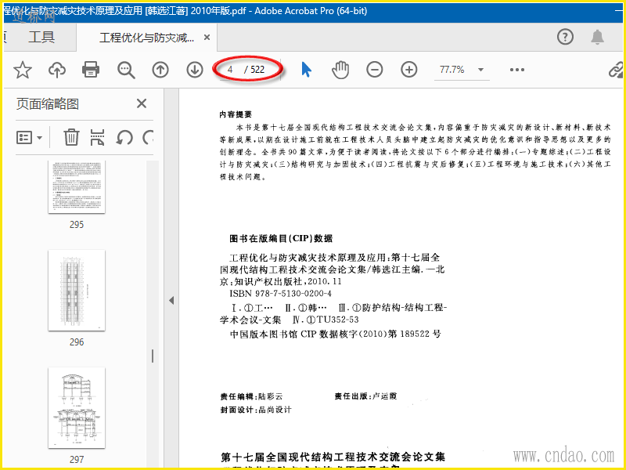This screenshot has height=470, width=626.
Task: Select page 295 thumbnail
Action: [x=77, y=187]
